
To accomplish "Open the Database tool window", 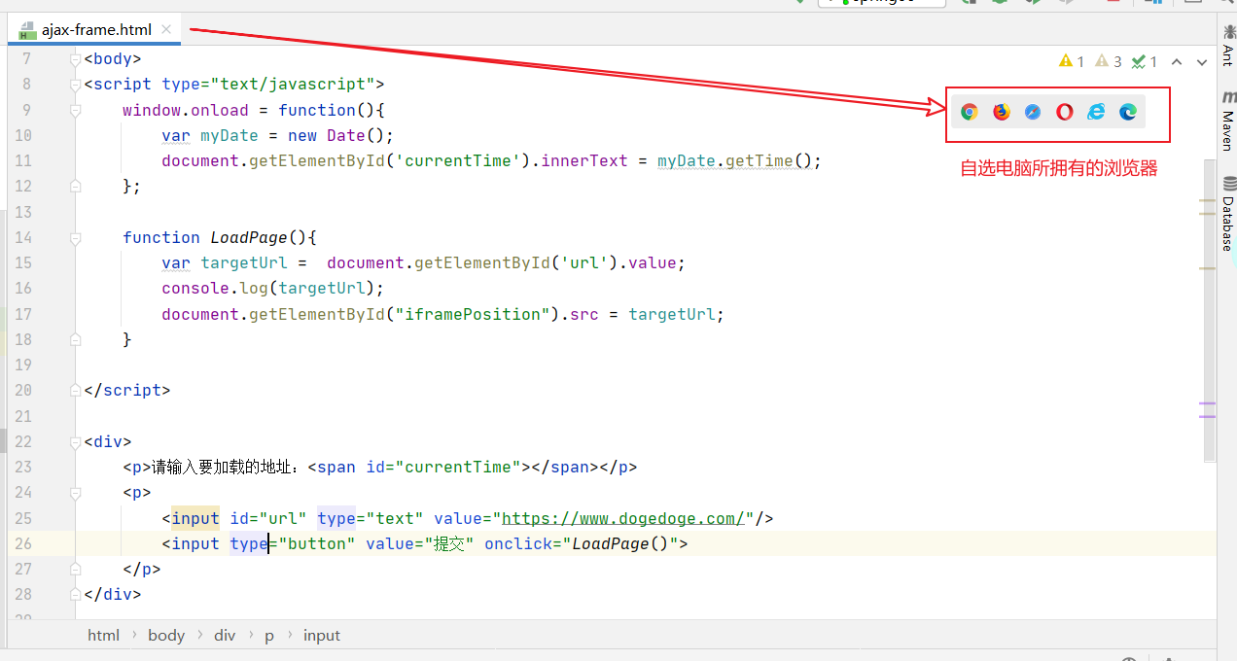I will 1228,214.
